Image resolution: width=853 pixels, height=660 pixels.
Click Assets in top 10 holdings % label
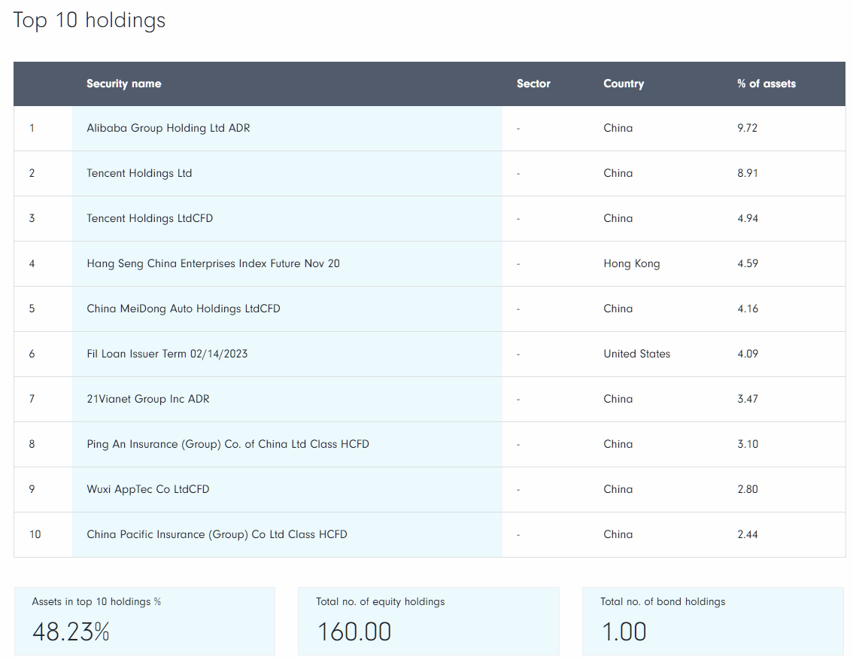(96, 602)
